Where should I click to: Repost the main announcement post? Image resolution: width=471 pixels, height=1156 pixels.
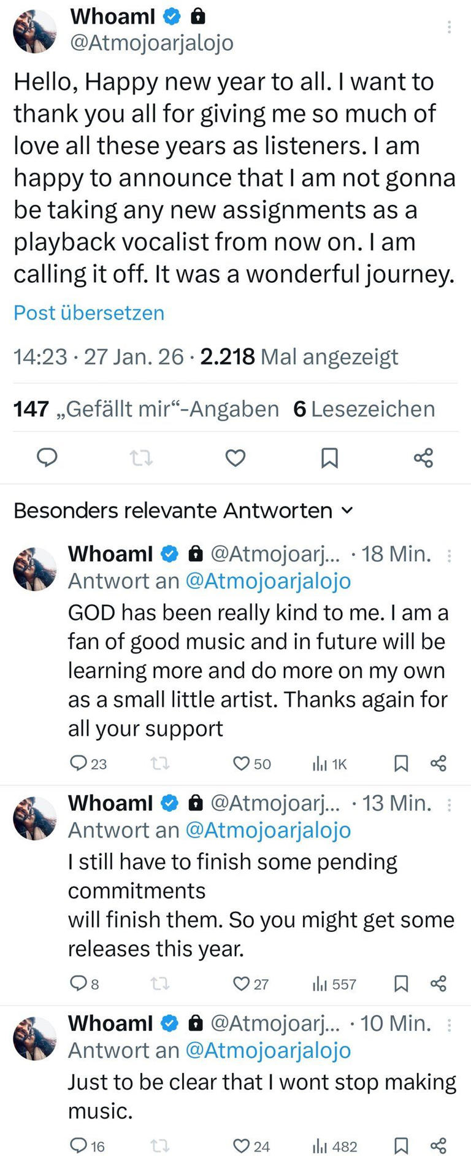[x=142, y=458]
